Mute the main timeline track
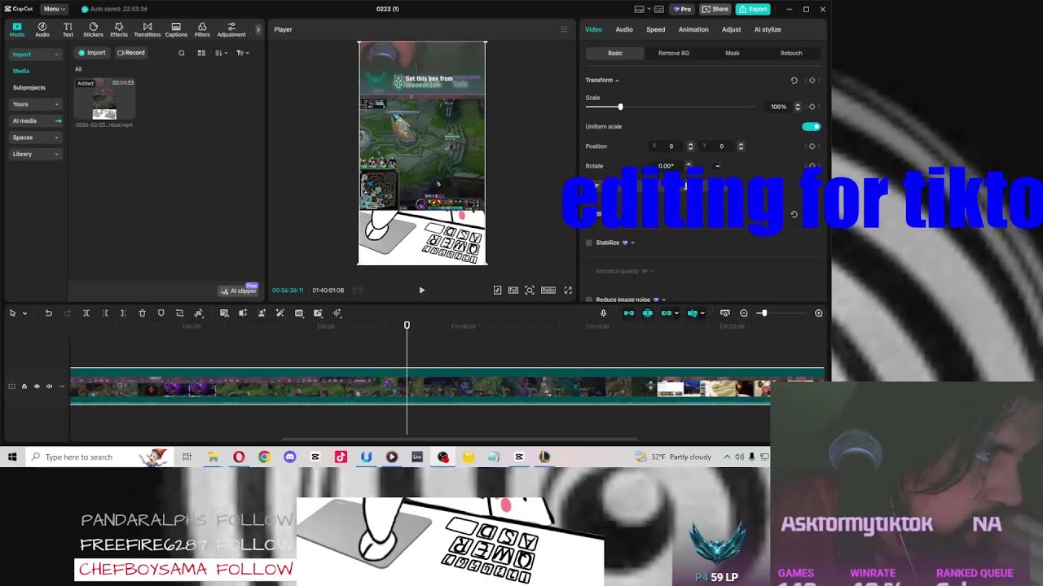 pyautogui.click(x=49, y=387)
